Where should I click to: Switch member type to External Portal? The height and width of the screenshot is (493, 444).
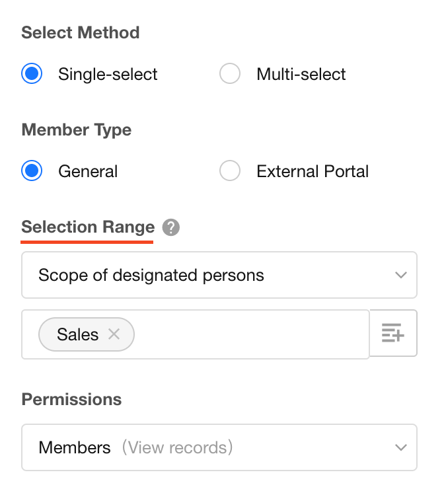[x=230, y=171]
